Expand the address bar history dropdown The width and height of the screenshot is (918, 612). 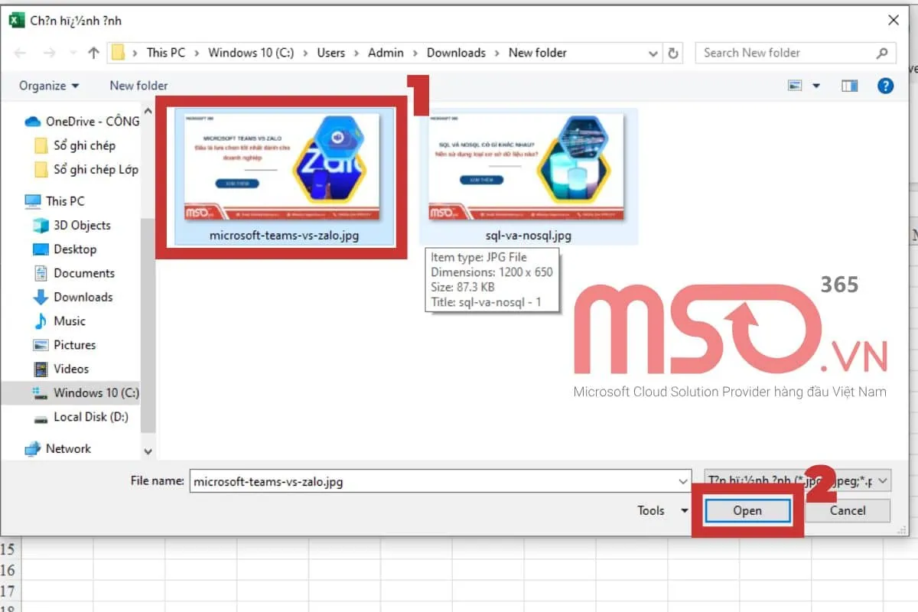(x=653, y=53)
